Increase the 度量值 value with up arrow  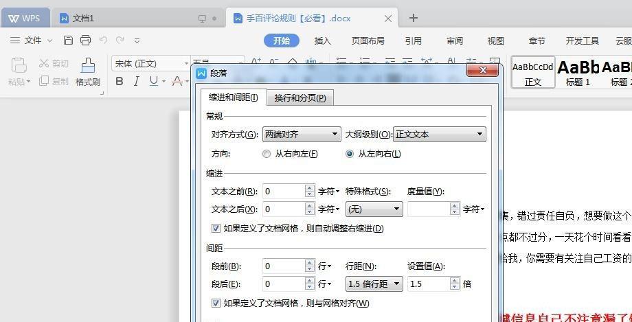(x=455, y=206)
